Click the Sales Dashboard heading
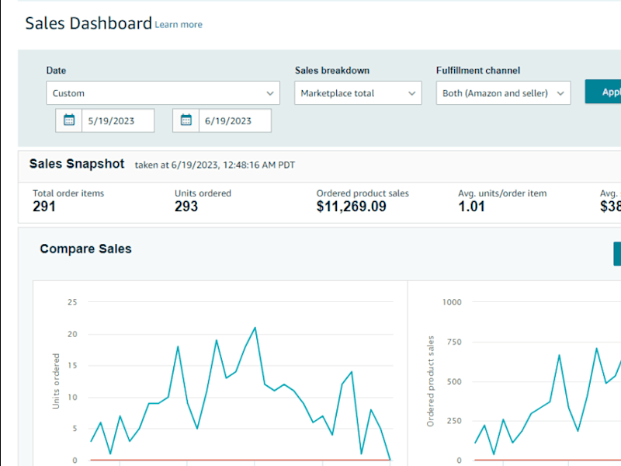 pos(88,23)
